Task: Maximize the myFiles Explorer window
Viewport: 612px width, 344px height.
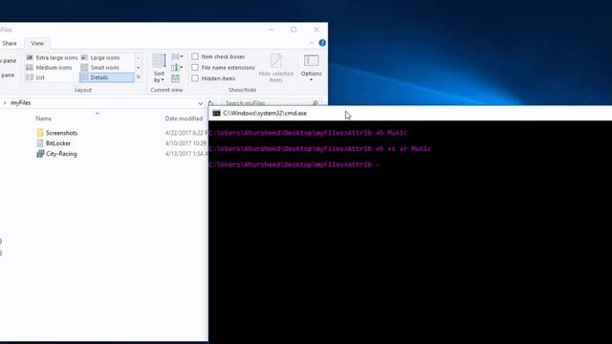Action: point(294,30)
